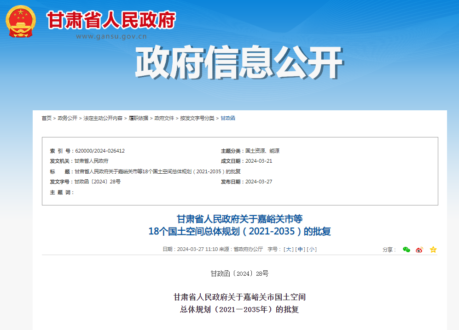Image resolution: width=459 pixels, height=330 pixels.
Task: Click the yellow star Qzone share icon
Action: pyautogui.click(x=433, y=250)
